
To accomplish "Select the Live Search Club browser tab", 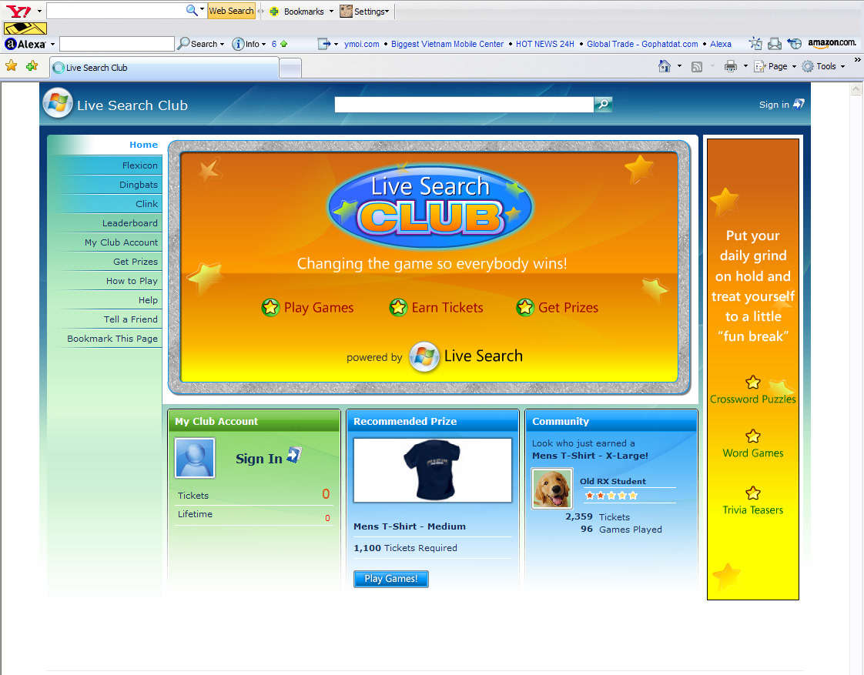I will 164,68.
